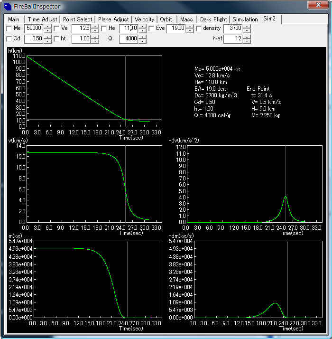
Task: Close the FireBallInspector window
Action: (318, 6)
